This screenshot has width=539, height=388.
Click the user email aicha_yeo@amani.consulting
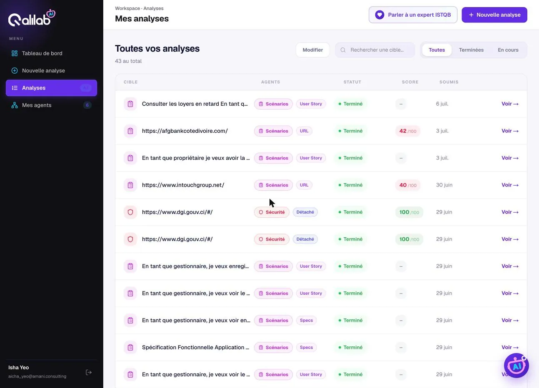click(37, 376)
